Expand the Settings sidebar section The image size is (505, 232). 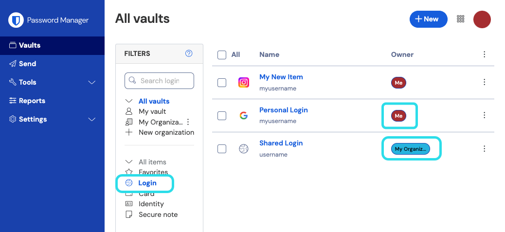[91, 119]
